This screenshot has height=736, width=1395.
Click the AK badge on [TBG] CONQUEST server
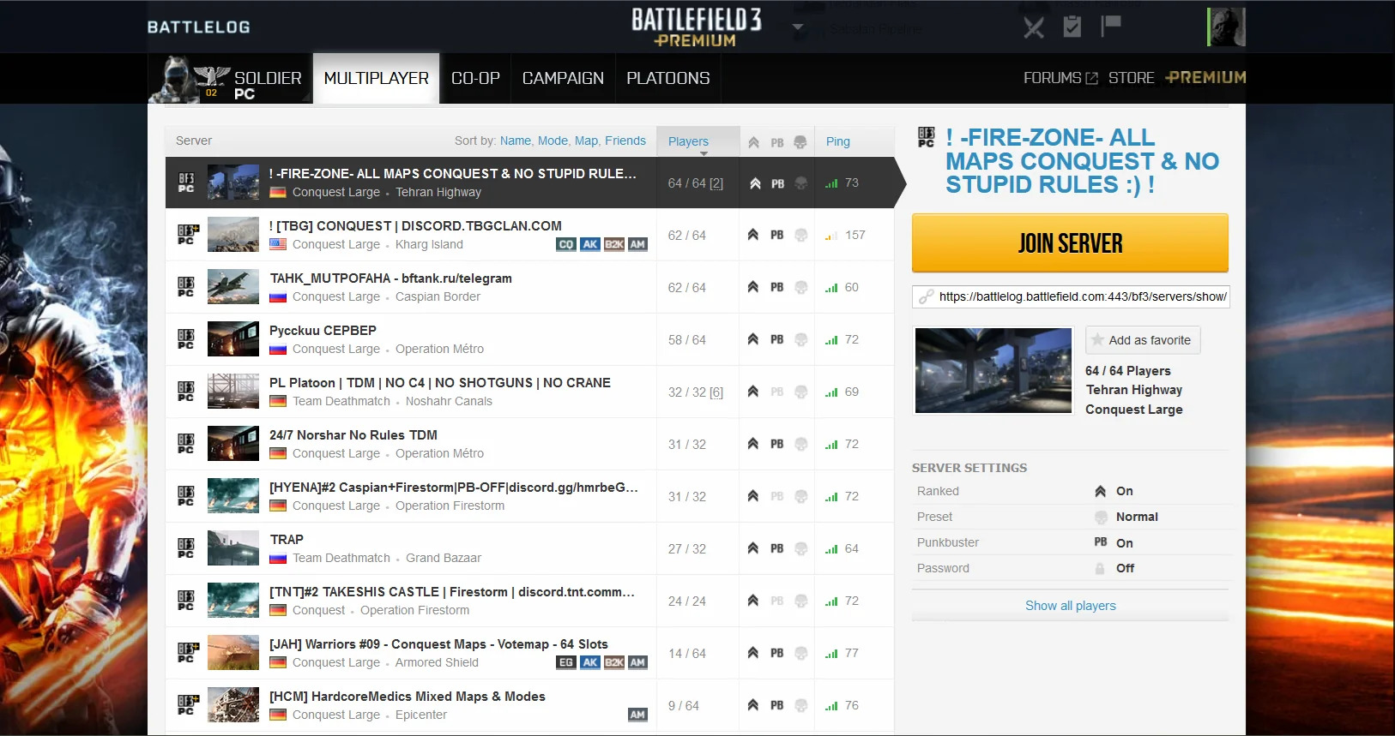coord(590,244)
